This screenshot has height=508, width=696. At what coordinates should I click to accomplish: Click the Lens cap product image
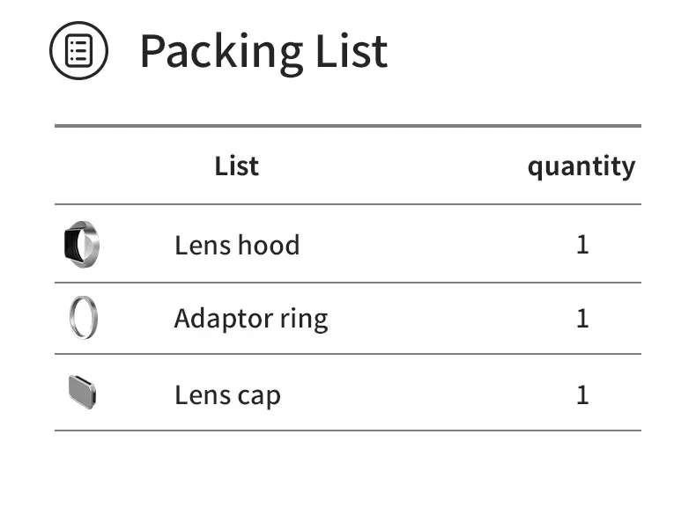(x=82, y=392)
